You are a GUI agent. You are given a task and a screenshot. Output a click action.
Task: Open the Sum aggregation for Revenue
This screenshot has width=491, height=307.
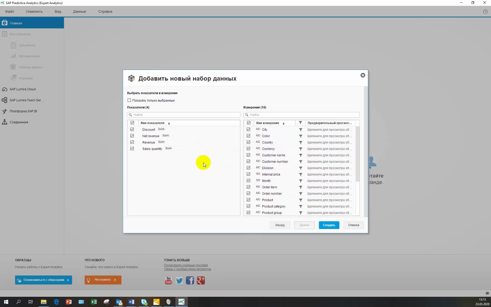pos(161,142)
